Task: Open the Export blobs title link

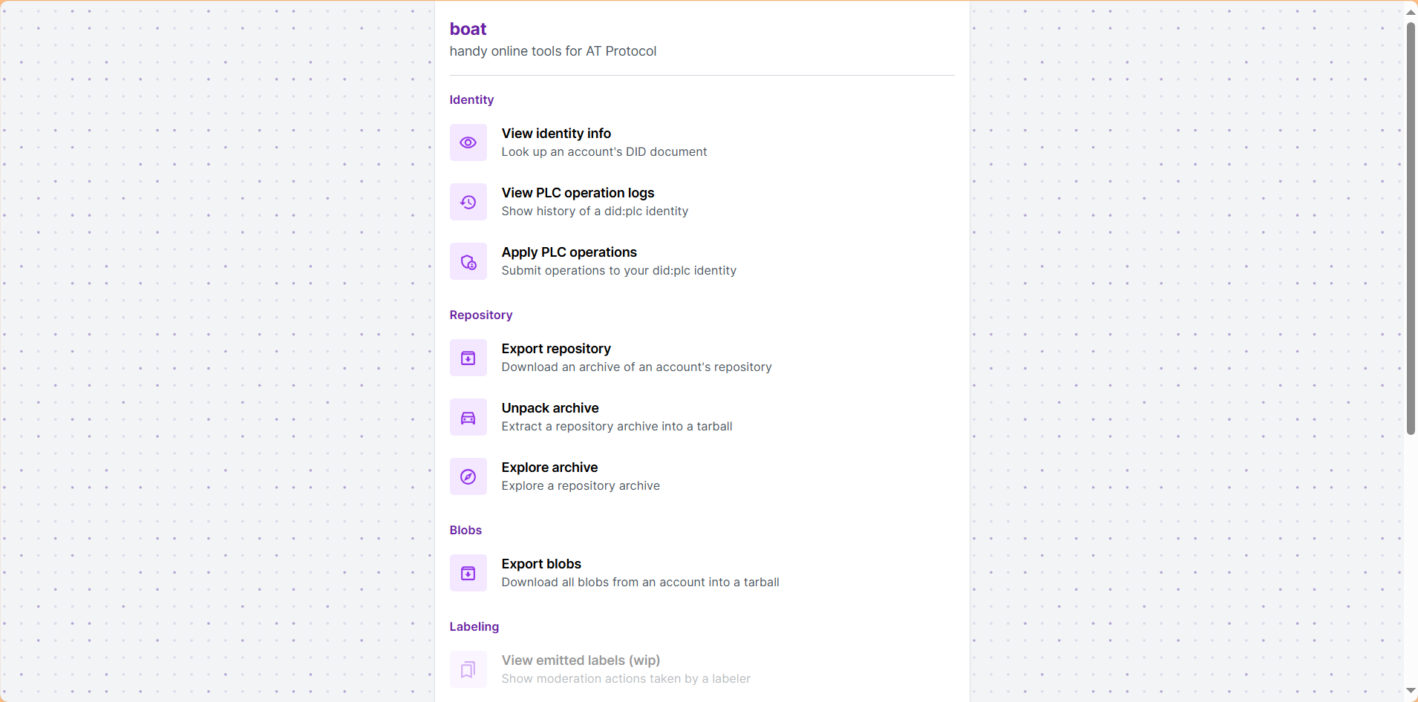Action: point(541,564)
